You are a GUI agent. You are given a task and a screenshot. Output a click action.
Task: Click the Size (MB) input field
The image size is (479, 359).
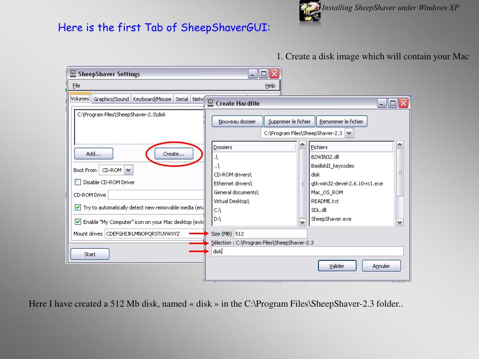[270, 234]
